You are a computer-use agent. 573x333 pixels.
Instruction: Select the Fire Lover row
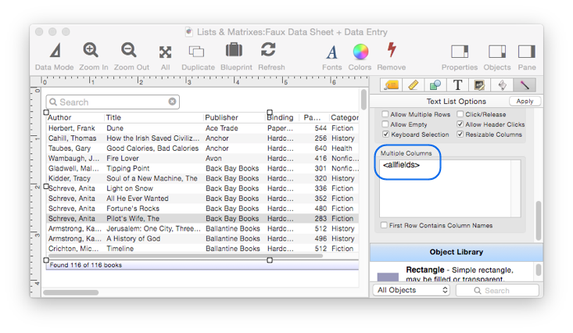tap(202, 158)
